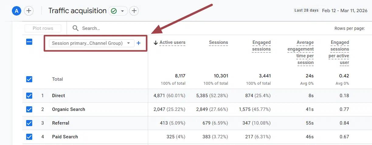
Task: Expand dropdown arrow next to report status
Action: click(122, 11)
